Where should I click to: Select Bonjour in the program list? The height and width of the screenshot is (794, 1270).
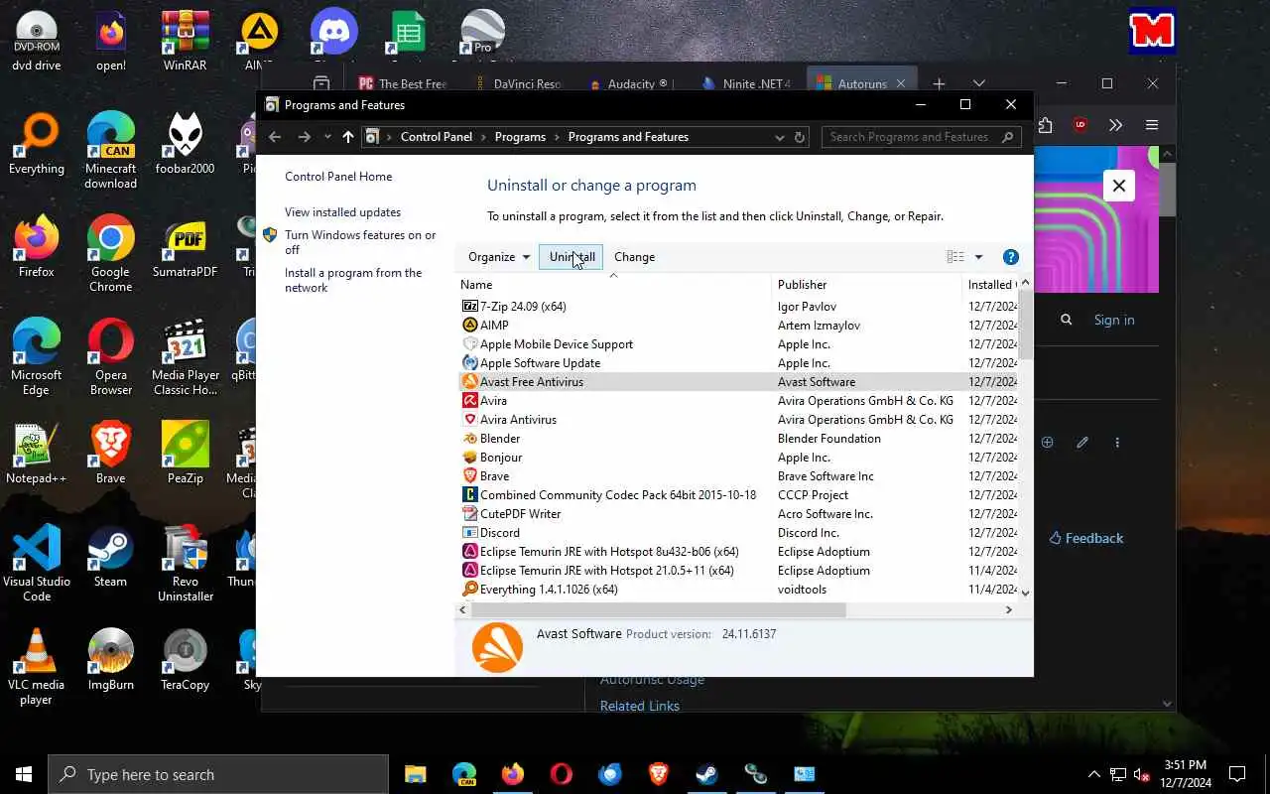point(739,458)
